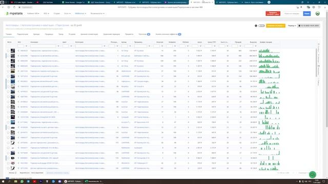328x184 pixels.
Task: Open the mpstats logo home link
Action: [14, 13]
